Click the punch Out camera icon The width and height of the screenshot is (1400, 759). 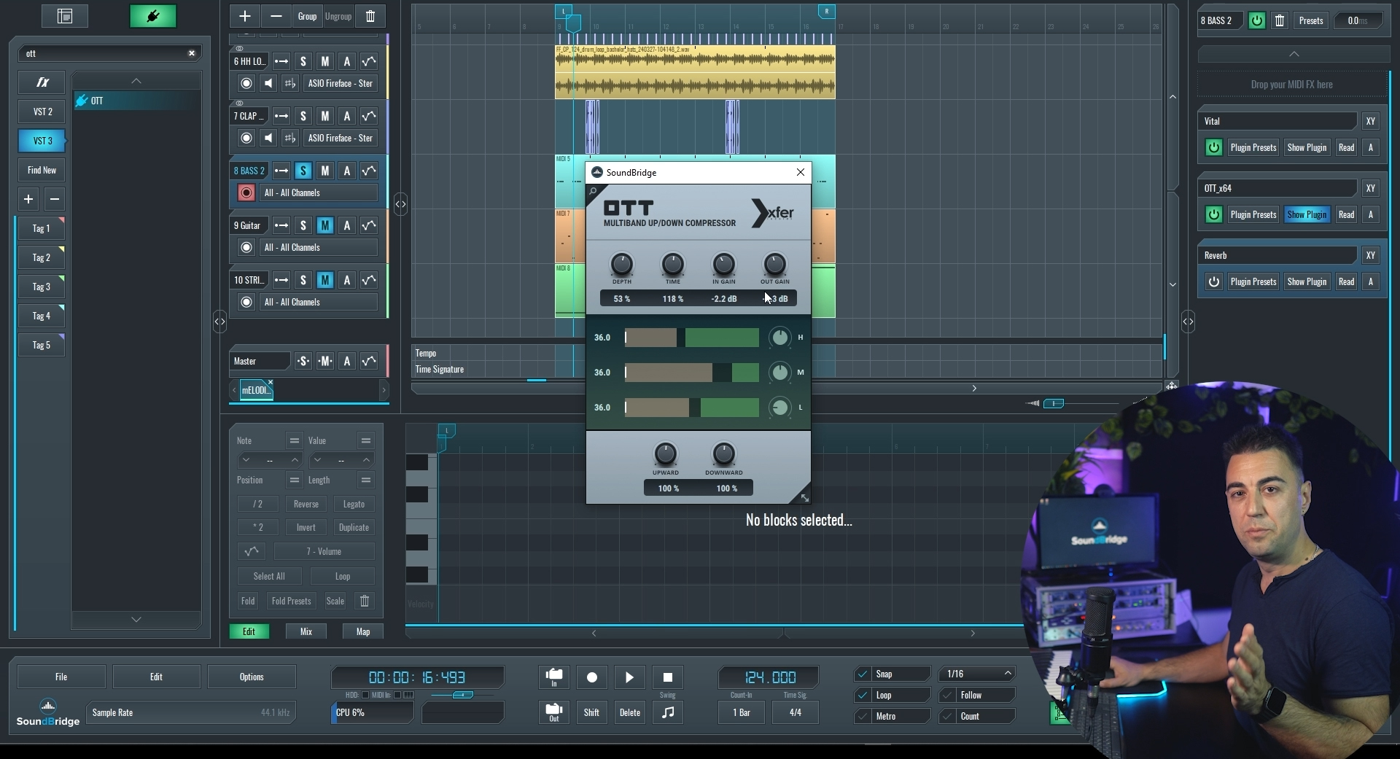[554, 712]
